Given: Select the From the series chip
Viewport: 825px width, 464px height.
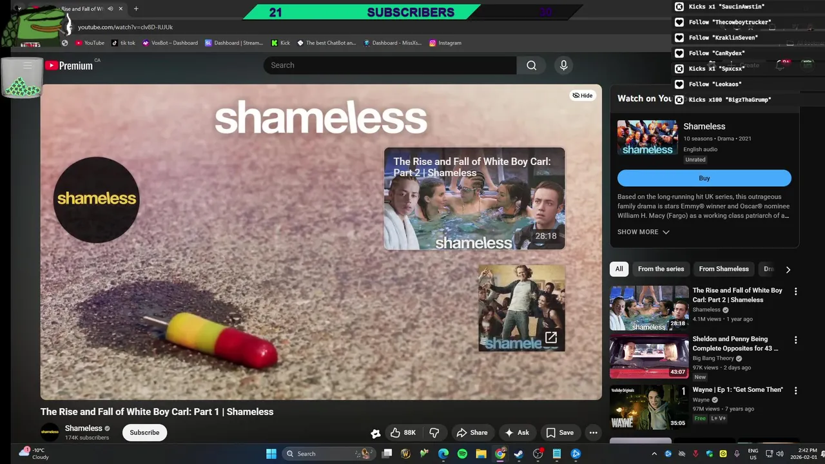Looking at the screenshot, I should pos(661,269).
